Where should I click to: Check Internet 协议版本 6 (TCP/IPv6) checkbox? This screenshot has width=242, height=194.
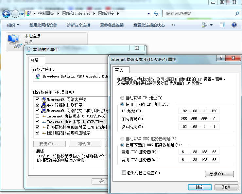tap(37, 116)
